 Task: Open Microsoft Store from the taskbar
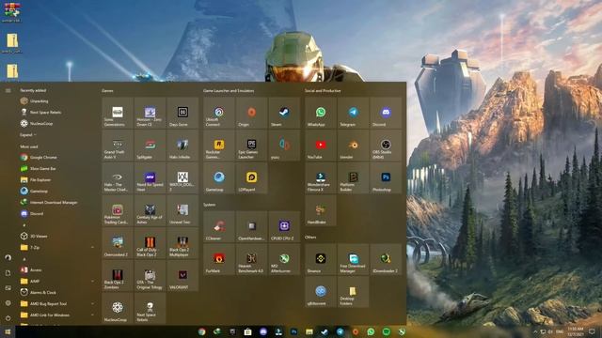(248, 331)
